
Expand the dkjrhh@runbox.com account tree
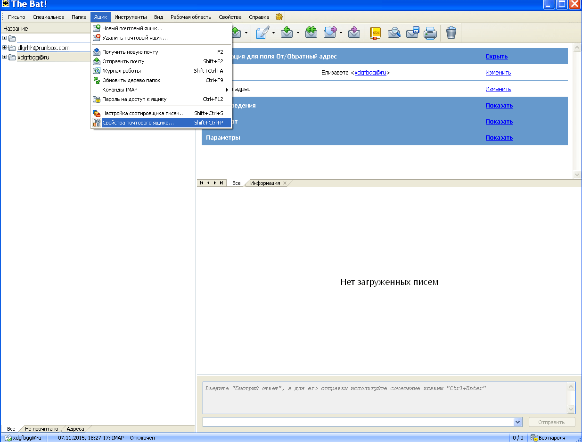coord(5,48)
